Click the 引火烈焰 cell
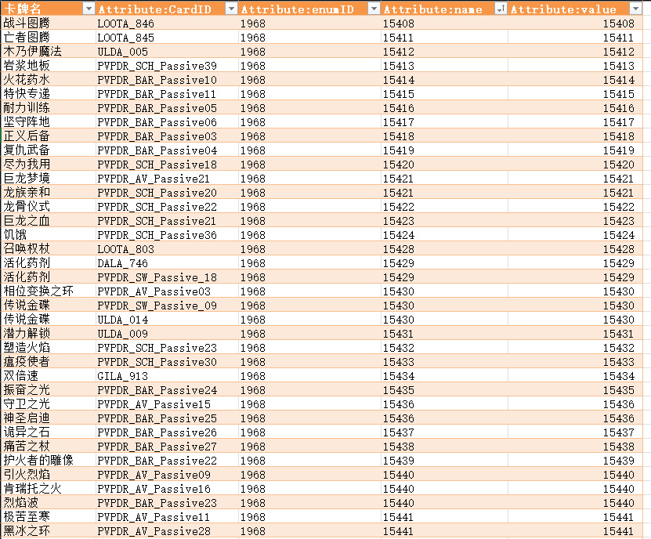 click(x=48, y=475)
